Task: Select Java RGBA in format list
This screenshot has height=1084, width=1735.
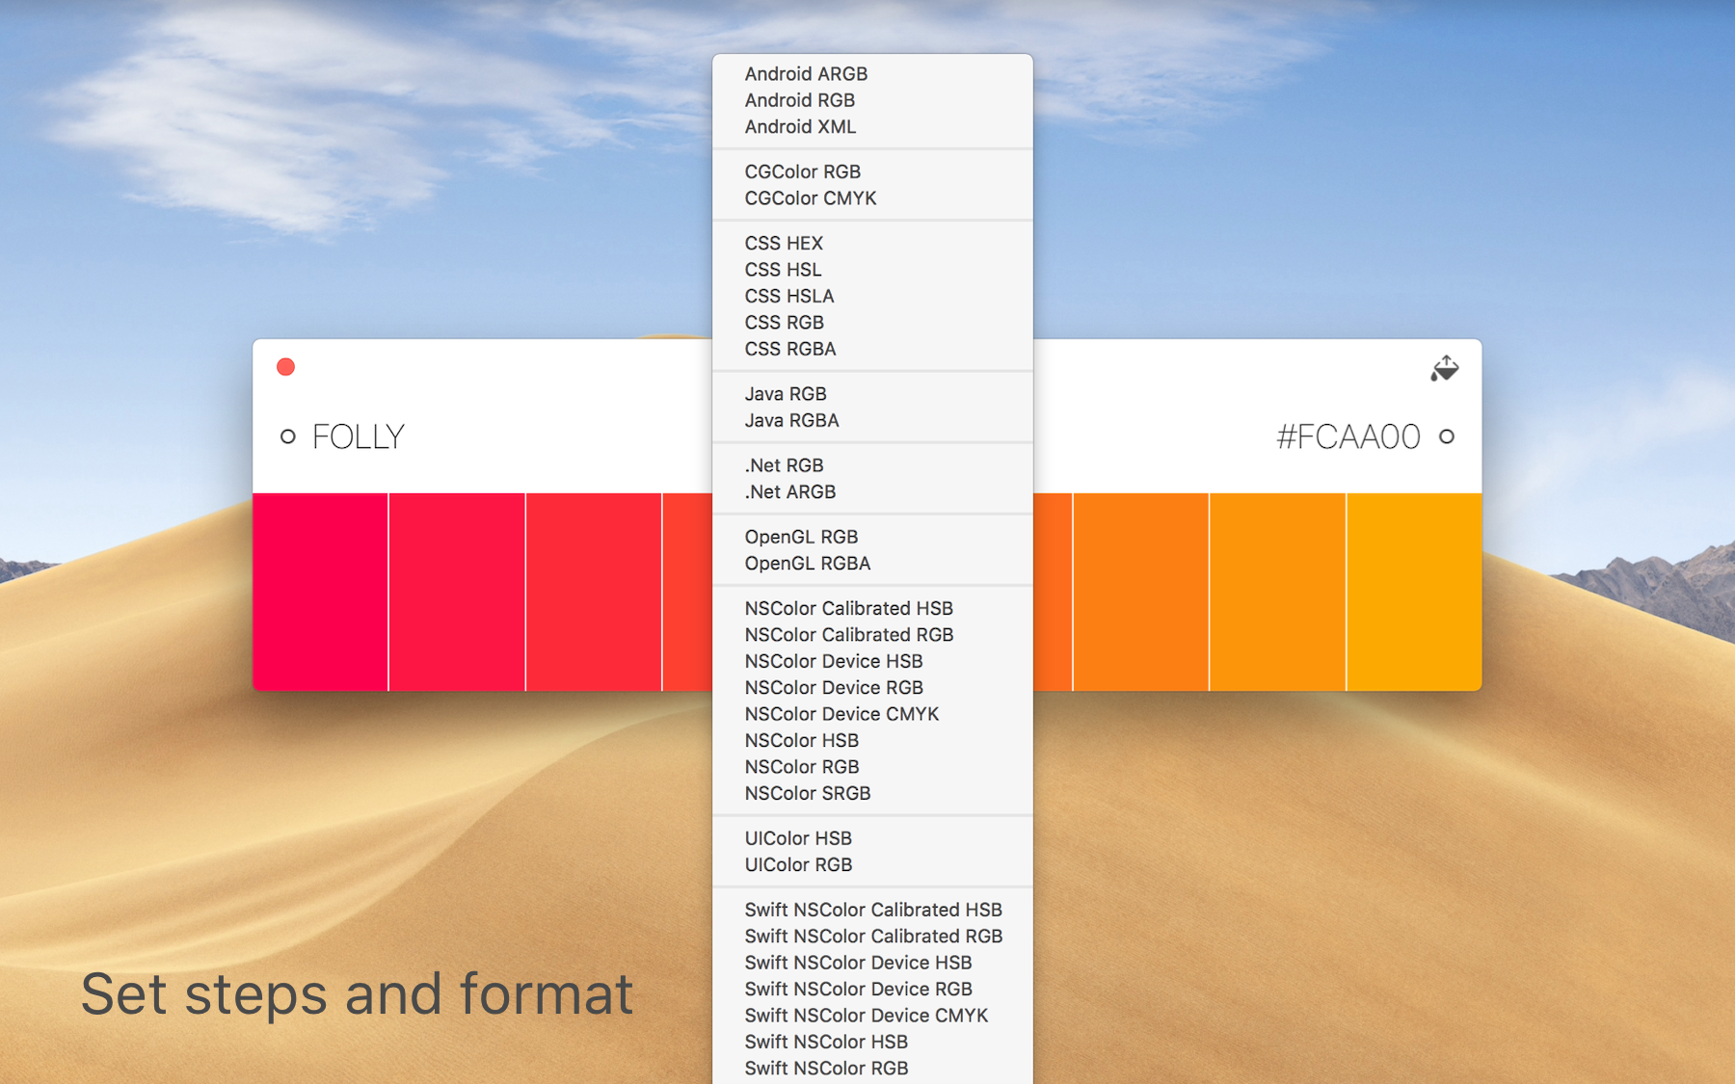Action: (x=791, y=421)
